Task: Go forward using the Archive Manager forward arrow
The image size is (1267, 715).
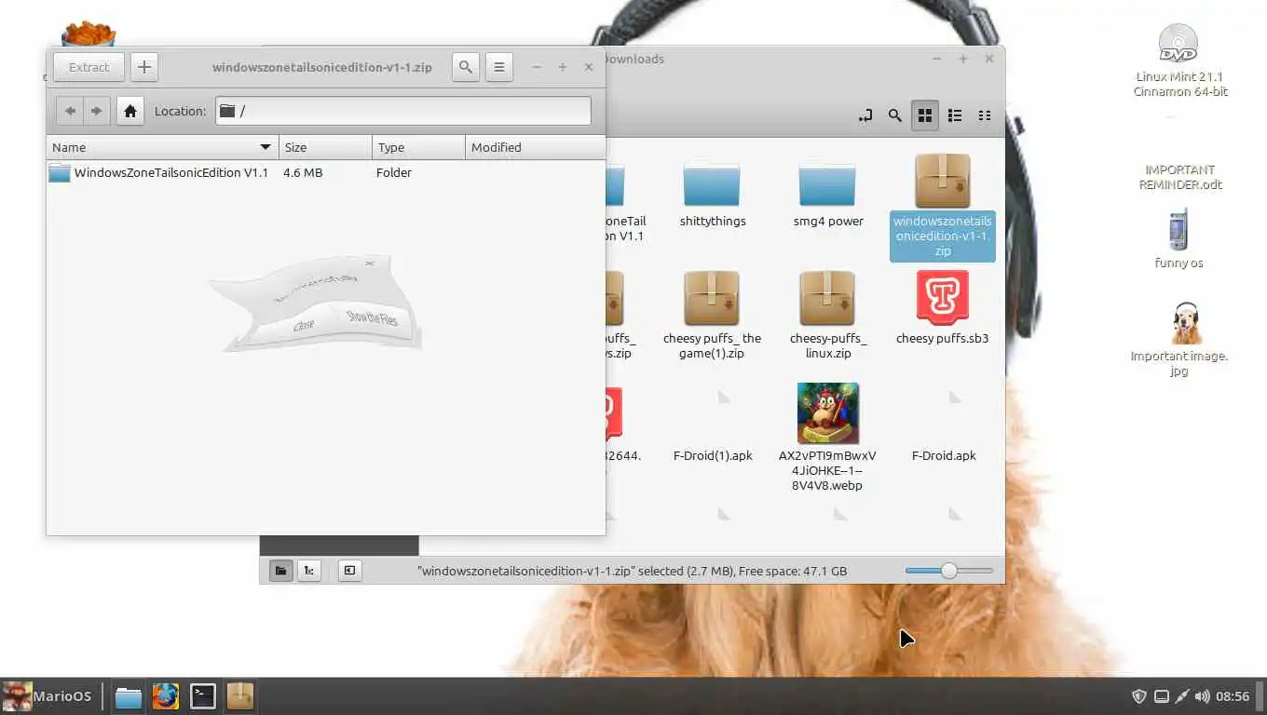Action: coord(97,111)
